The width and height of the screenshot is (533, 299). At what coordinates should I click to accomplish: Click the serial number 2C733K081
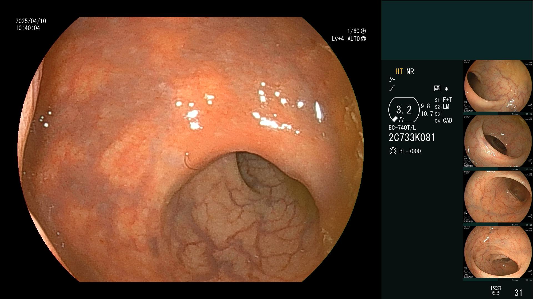(412, 138)
